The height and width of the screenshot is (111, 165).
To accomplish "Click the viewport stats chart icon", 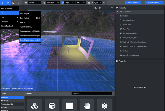I will (x=95, y=8).
